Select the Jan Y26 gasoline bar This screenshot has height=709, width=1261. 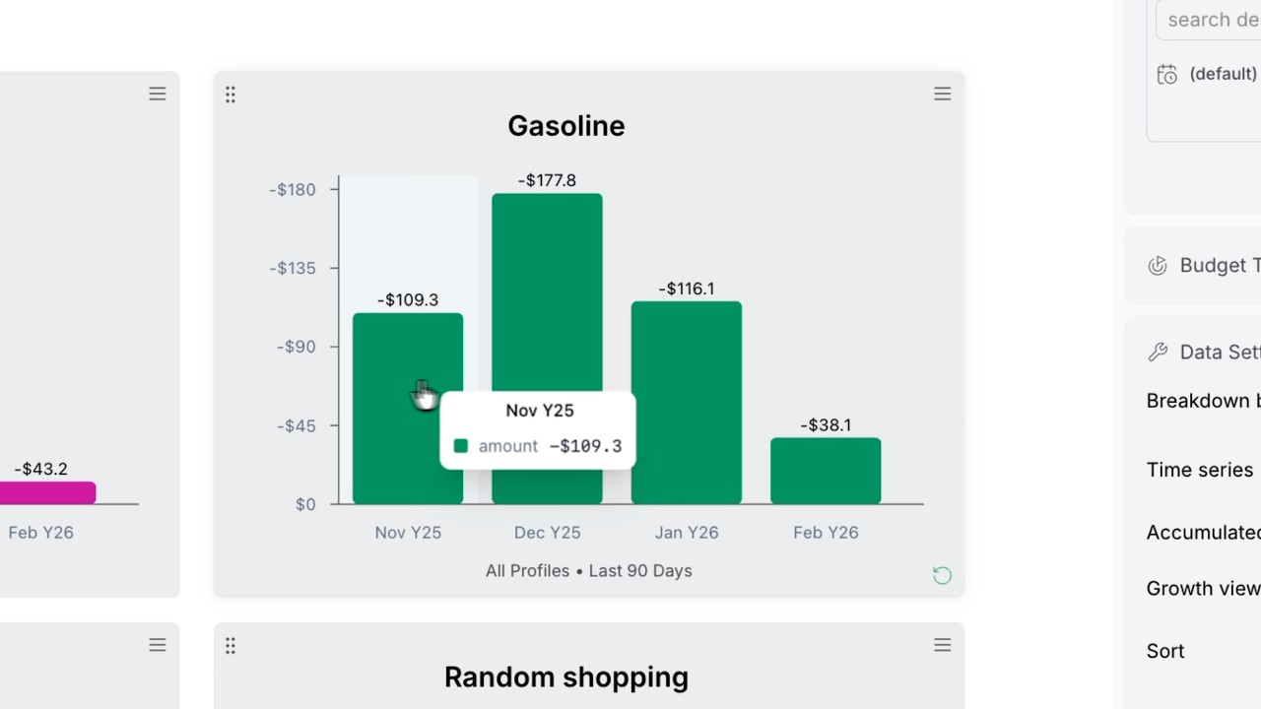point(687,403)
